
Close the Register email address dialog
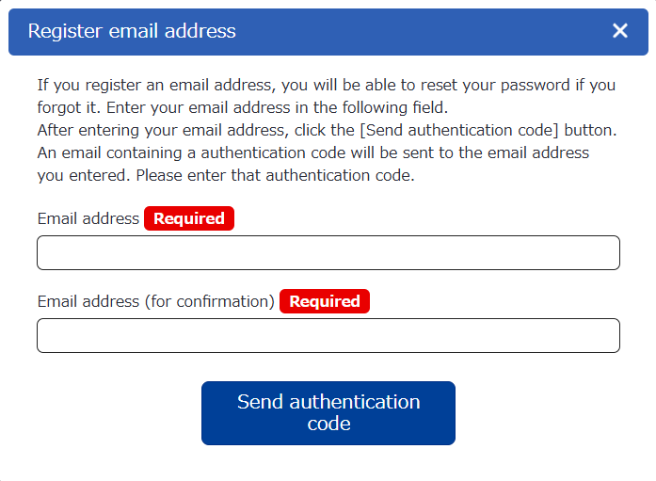coord(620,31)
